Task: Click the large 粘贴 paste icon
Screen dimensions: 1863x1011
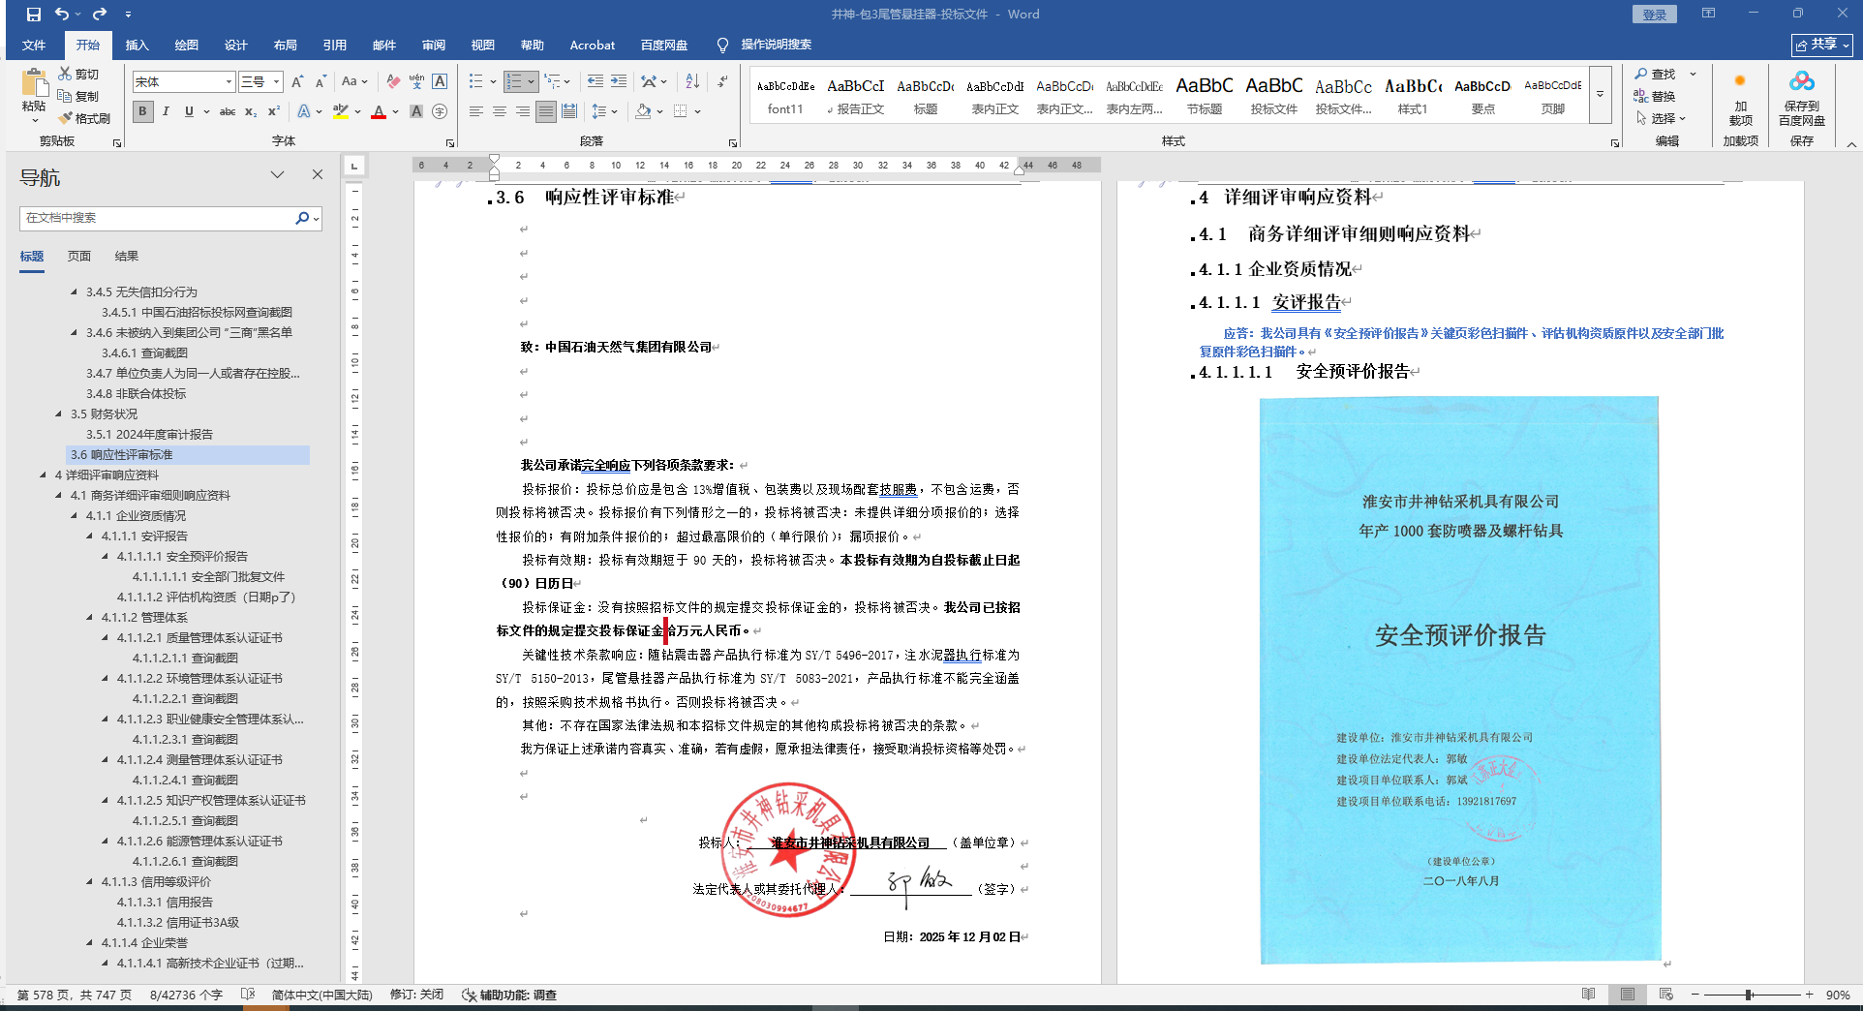Action: coord(35,84)
